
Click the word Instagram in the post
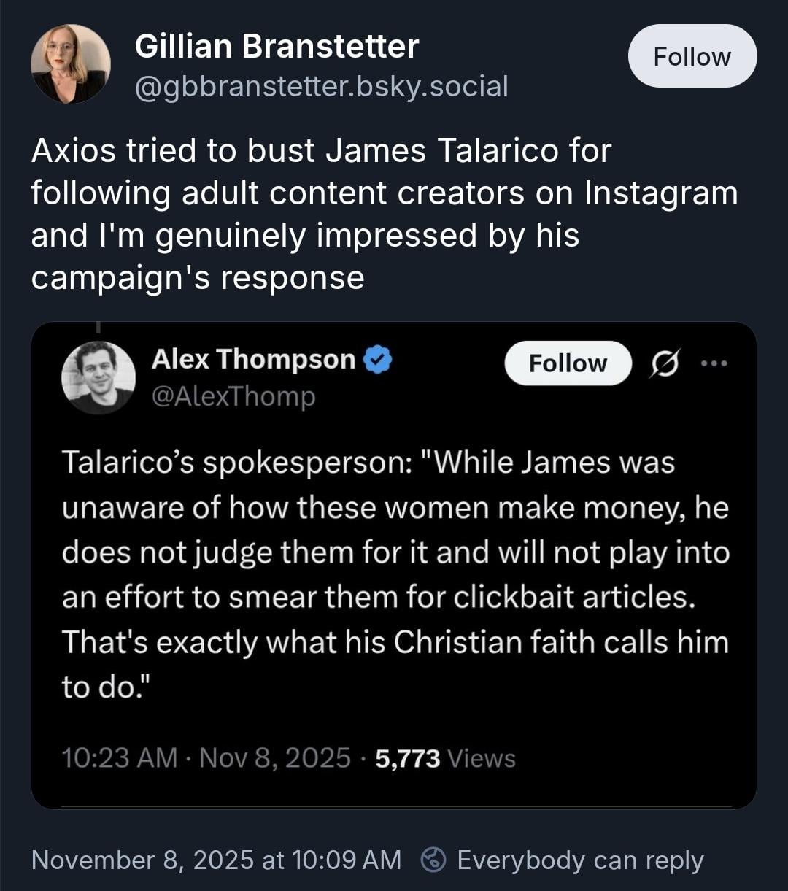click(x=660, y=193)
